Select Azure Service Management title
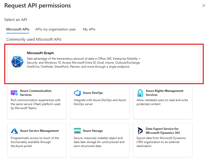 [x=39, y=131]
